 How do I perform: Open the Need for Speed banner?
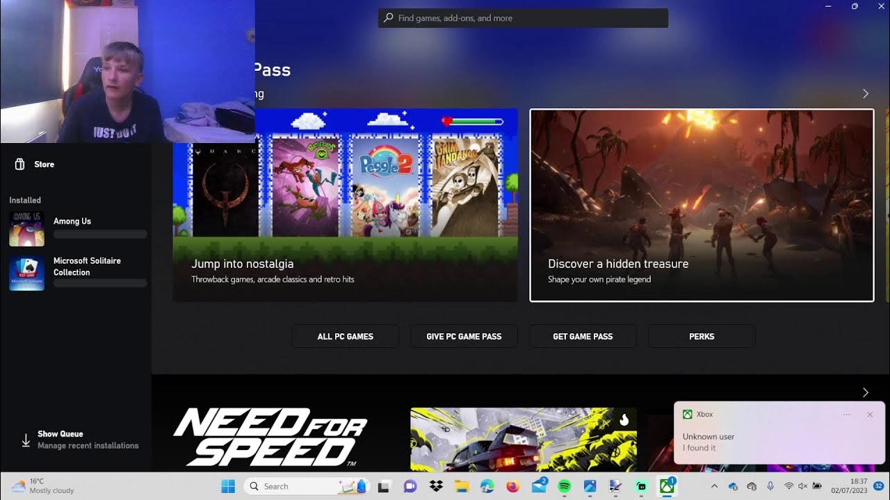[270, 436]
